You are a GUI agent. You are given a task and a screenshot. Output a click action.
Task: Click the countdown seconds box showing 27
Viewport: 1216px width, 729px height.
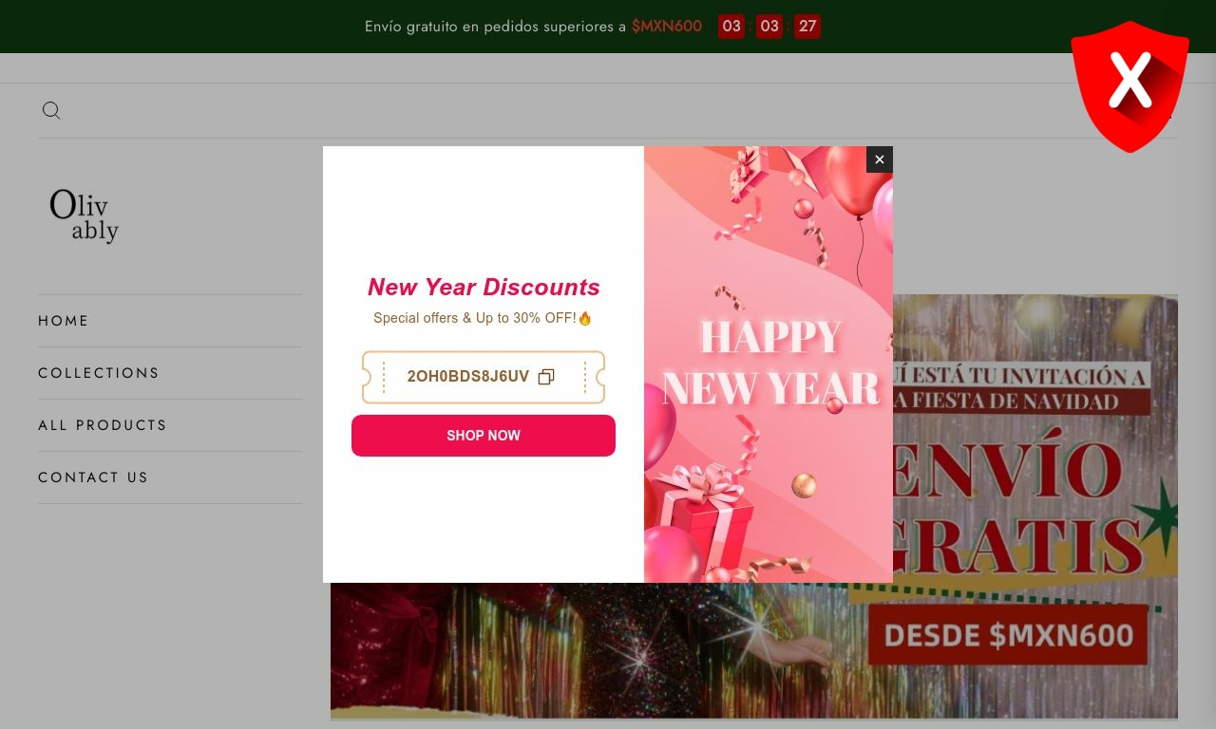[807, 27]
